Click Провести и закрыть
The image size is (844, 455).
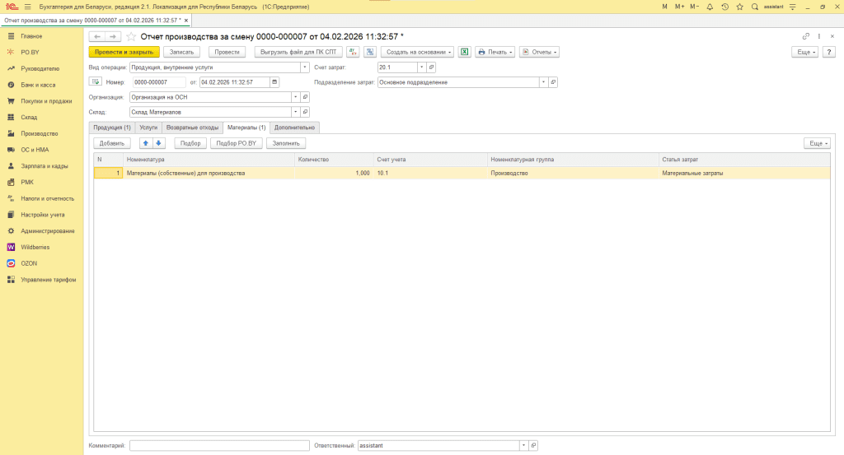pyautogui.click(x=124, y=52)
